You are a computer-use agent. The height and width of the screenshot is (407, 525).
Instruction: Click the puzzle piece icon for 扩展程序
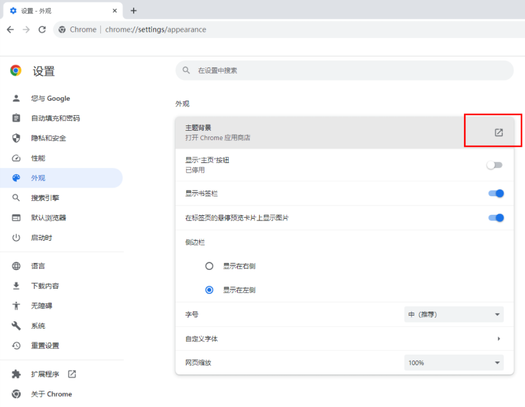click(16, 374)
